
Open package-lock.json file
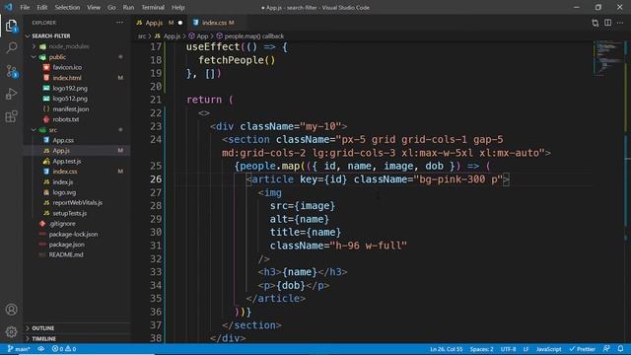click(73, 235)
